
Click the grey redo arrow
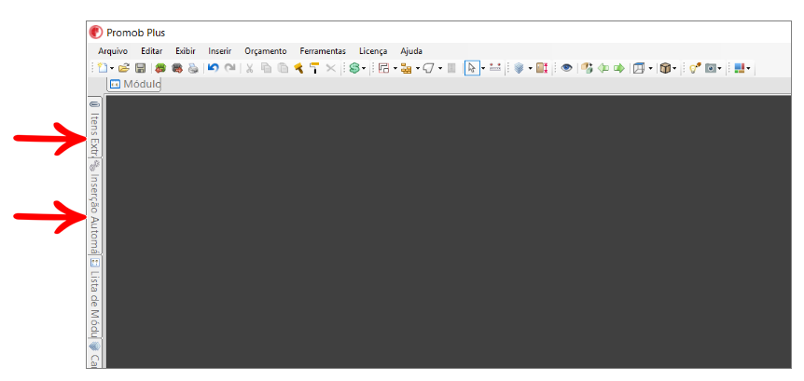coord(229,68)
